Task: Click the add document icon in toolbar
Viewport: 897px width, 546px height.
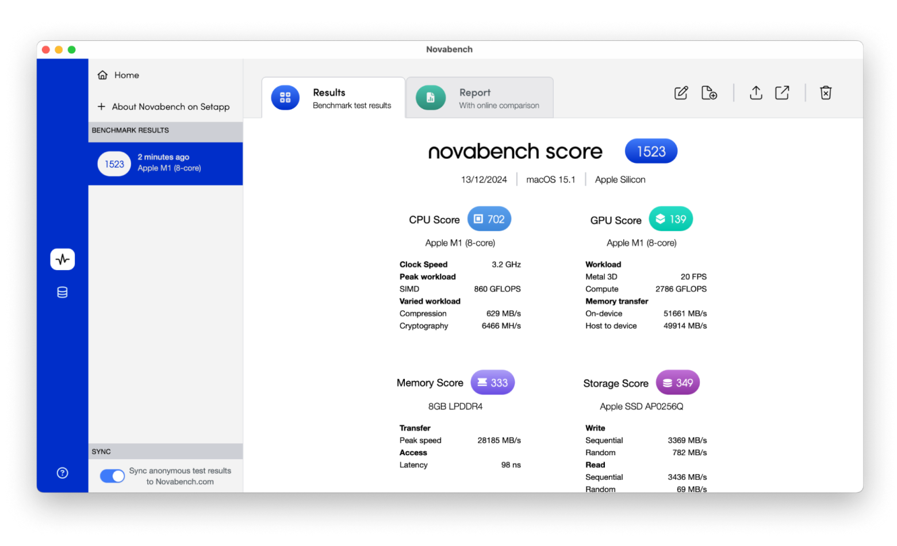Action: coord(709,93)
